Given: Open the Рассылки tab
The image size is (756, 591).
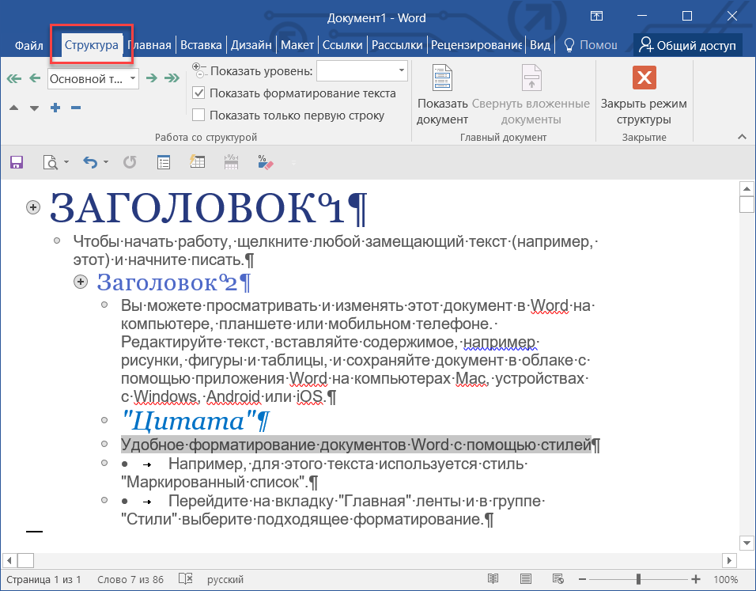Looking at the screenshot, I should 397,45.
